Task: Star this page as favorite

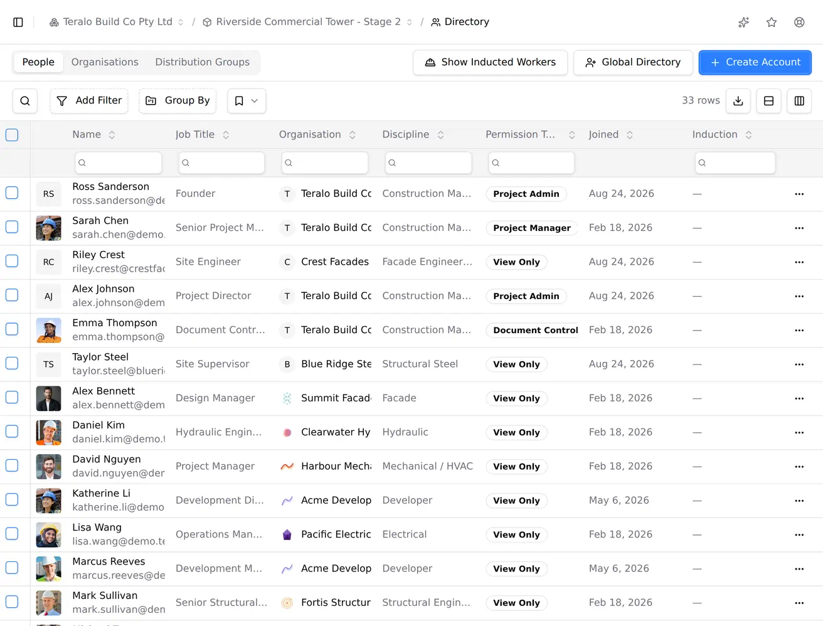Action: [x=772, y=22]
